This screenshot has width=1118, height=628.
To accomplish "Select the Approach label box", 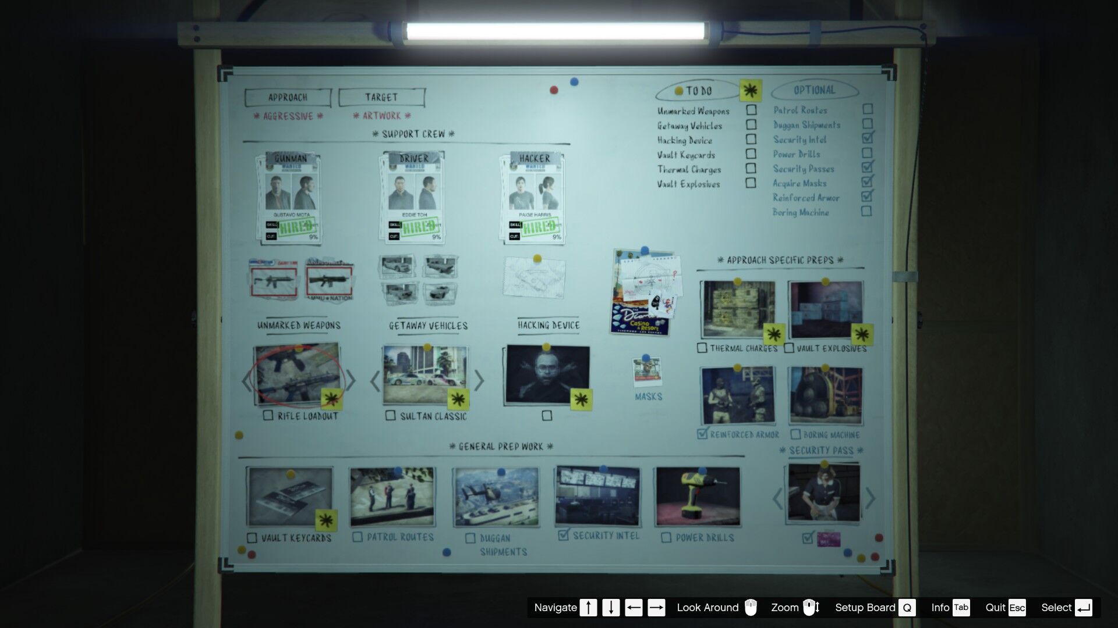I will pos(288,97).
